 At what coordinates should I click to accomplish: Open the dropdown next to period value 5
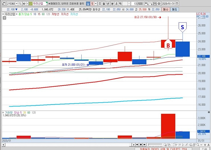coord(96,4)
